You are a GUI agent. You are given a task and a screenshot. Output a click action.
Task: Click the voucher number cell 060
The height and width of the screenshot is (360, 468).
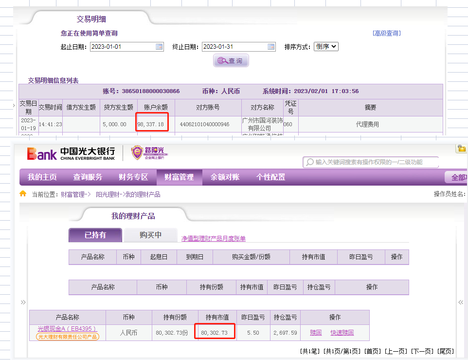click(288, 124)
